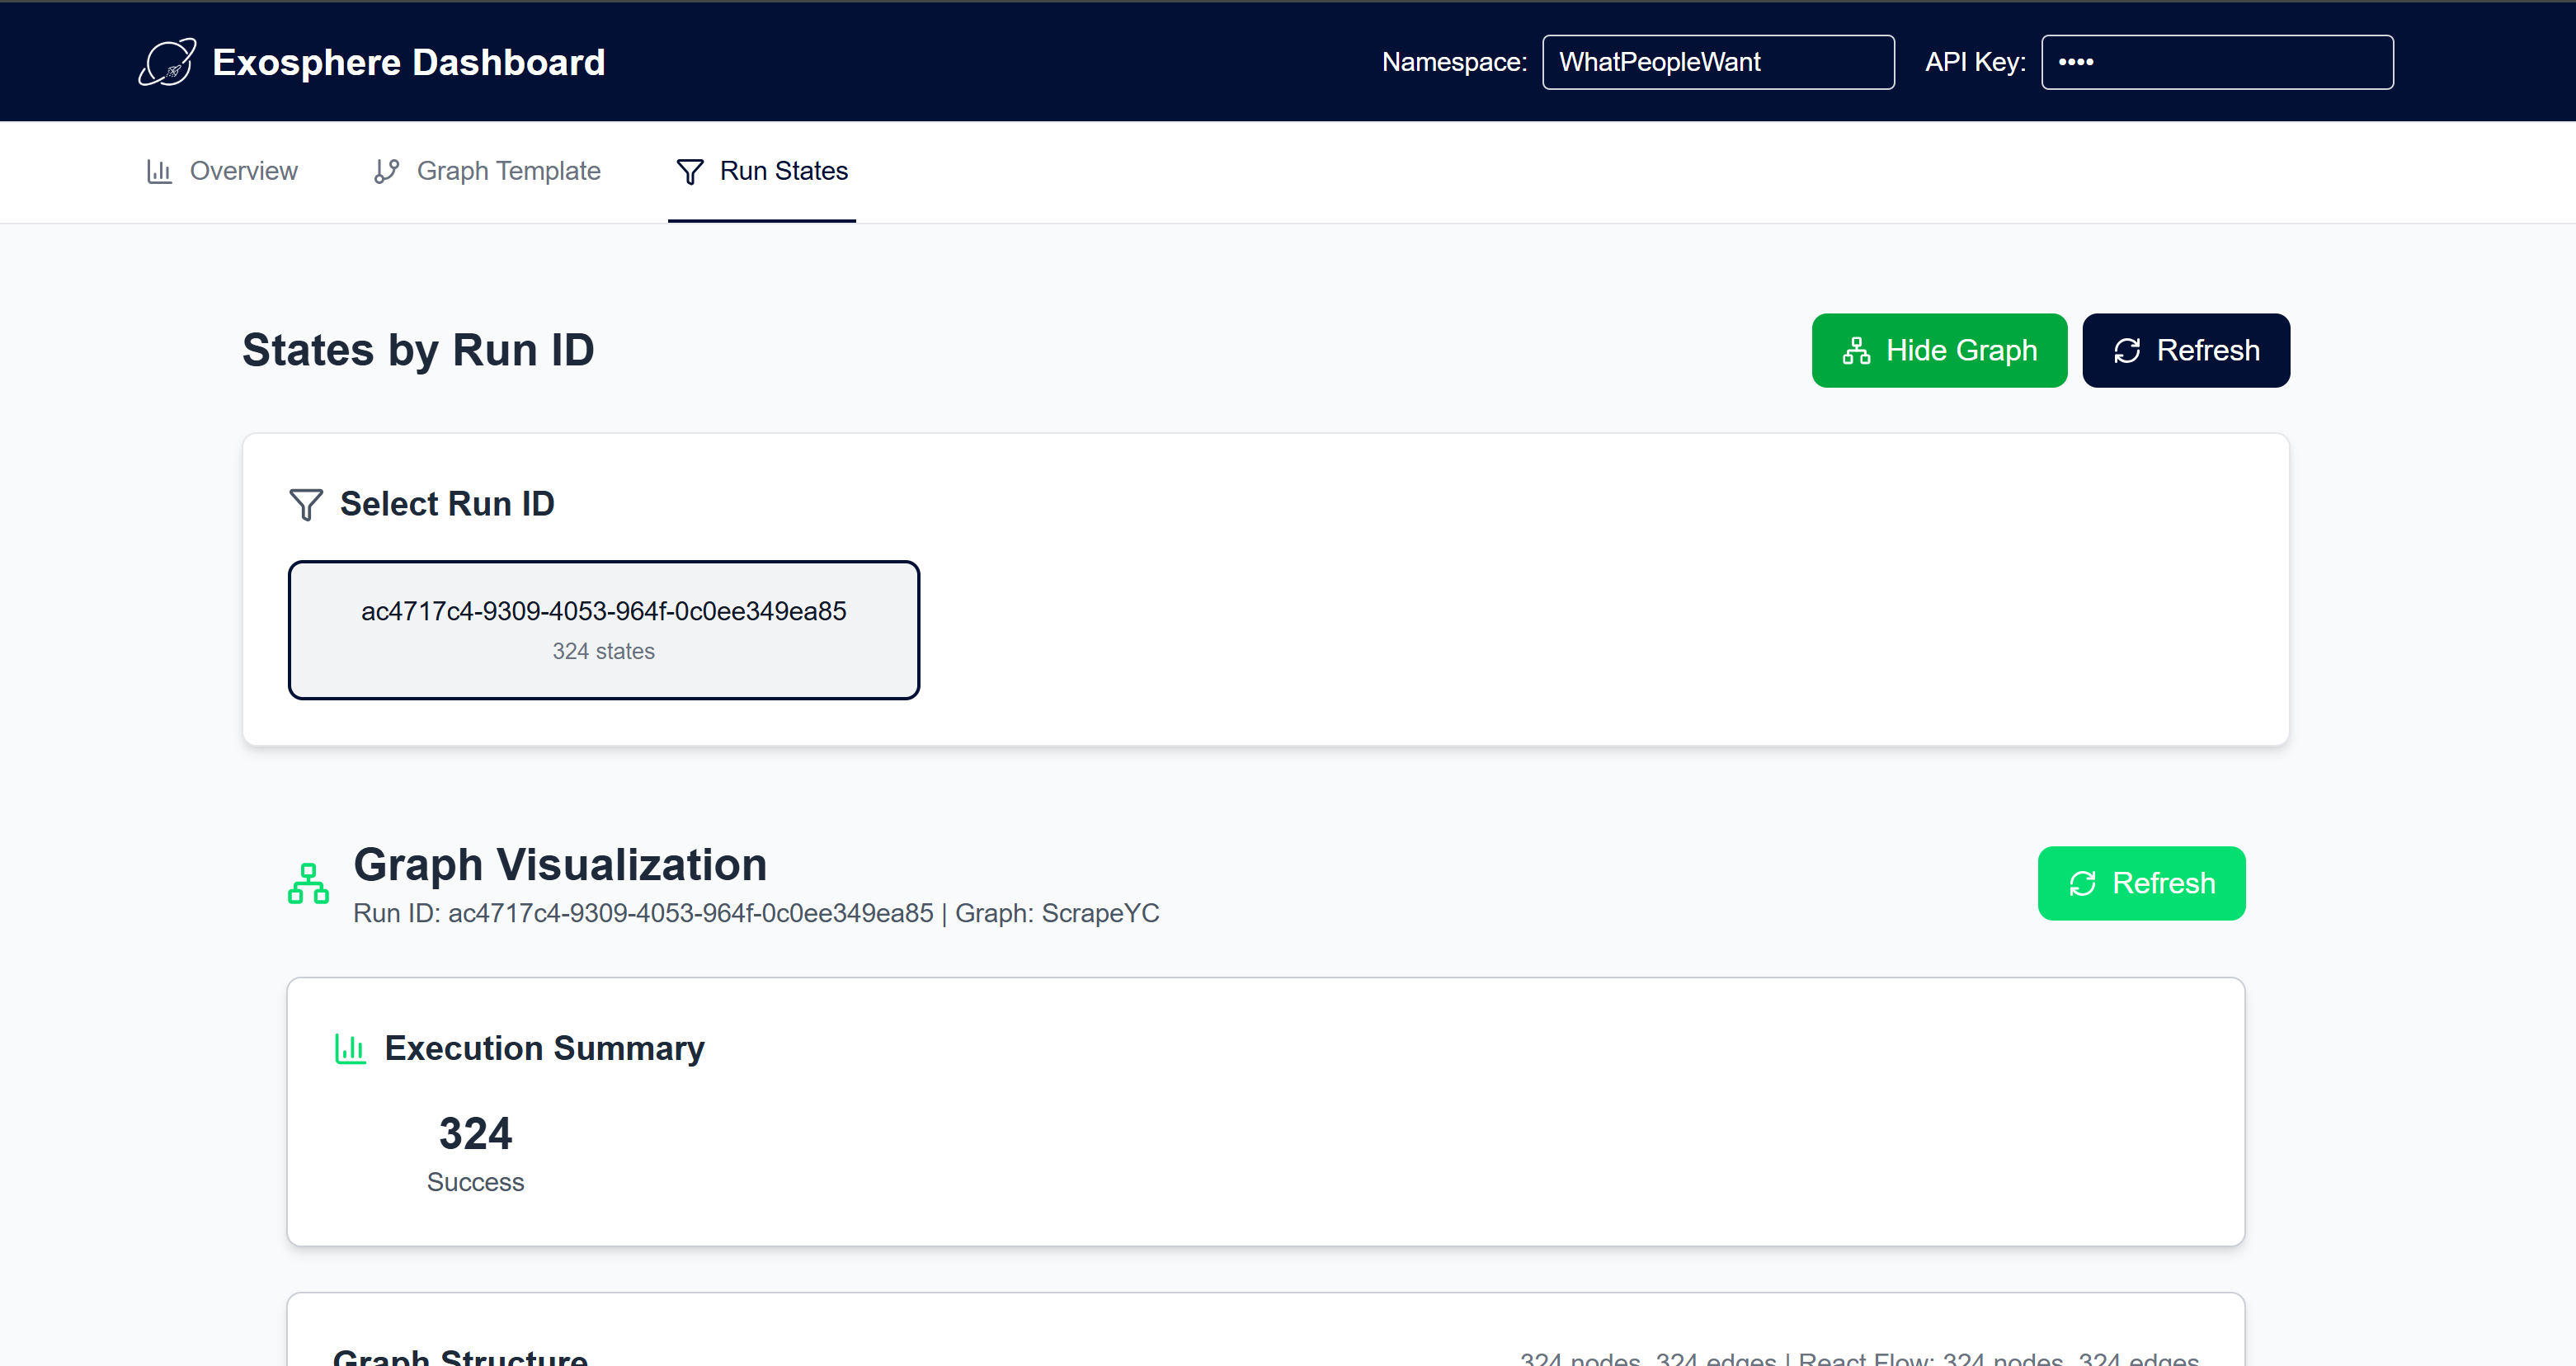The height and width of the screenshot is (1366, 2576).
Task: Click the funnel icon beside Select Run ID
Action: coord(306,504)
